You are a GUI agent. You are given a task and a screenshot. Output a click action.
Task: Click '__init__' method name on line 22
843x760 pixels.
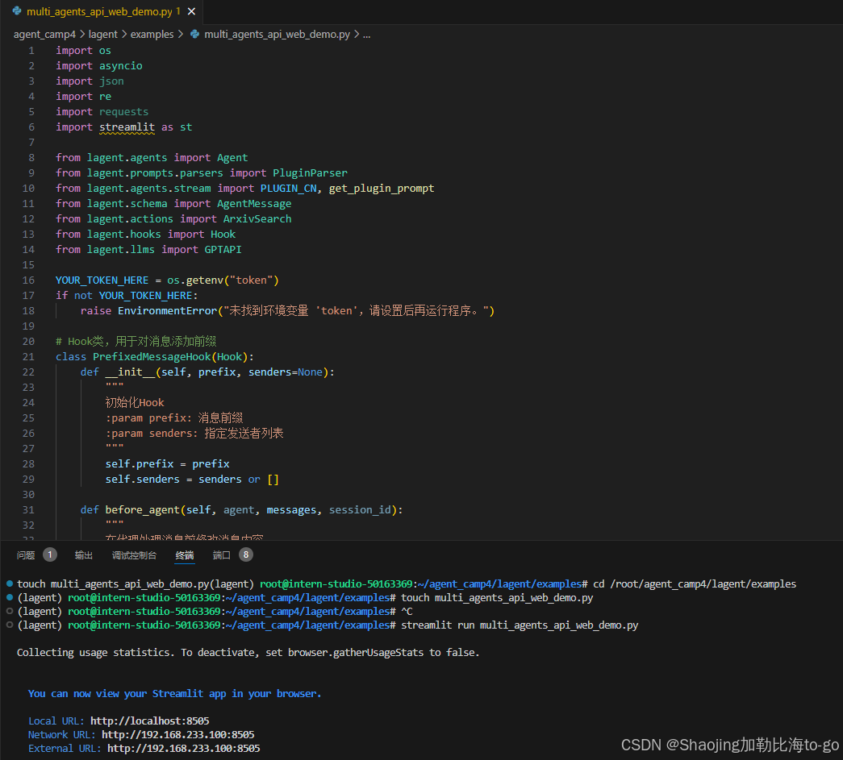130,372
